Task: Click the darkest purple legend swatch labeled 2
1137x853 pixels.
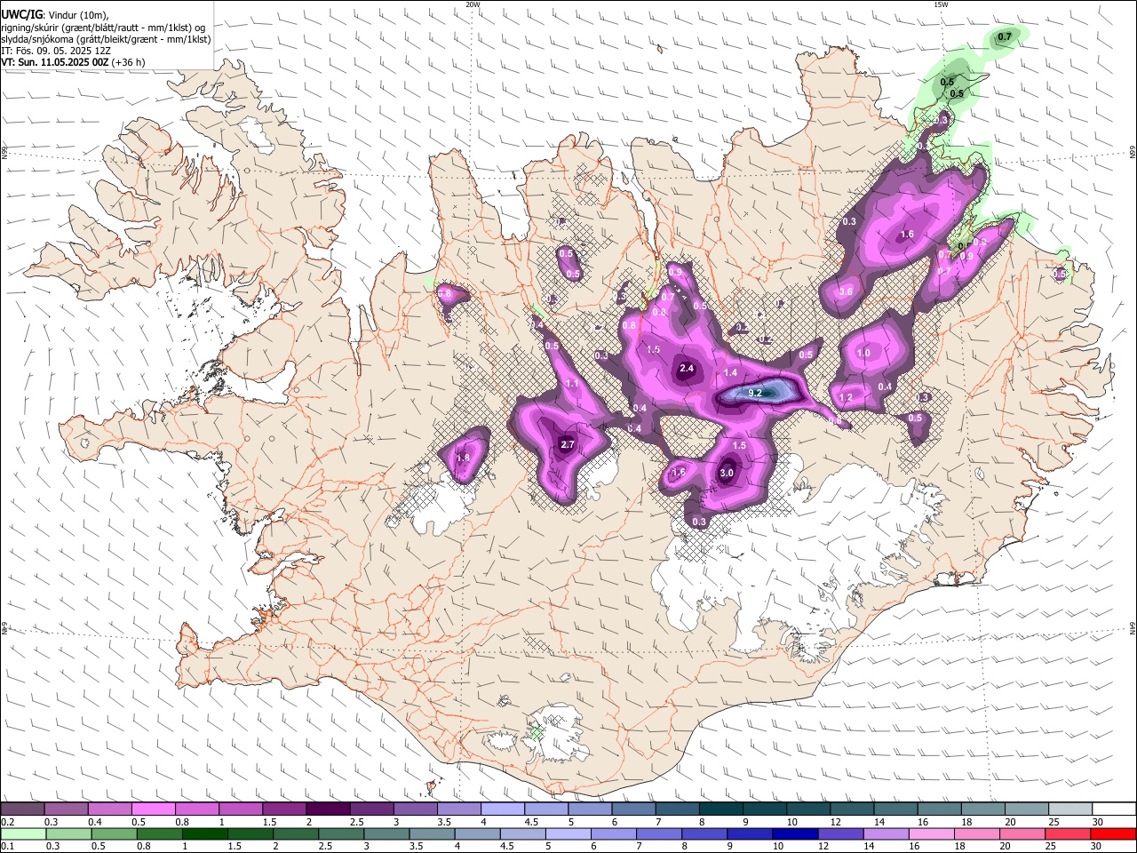Action: click(x=327, y=809)
